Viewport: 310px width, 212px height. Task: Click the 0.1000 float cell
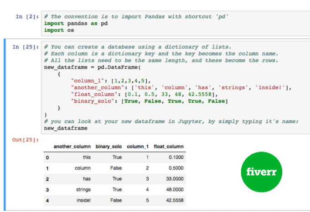coord(176,157)
